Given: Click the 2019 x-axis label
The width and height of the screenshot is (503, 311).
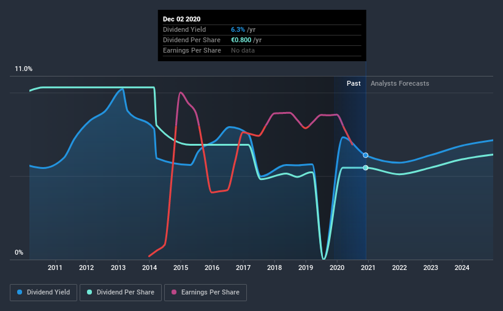Looking at the screenshot, I should click(306, 268).
